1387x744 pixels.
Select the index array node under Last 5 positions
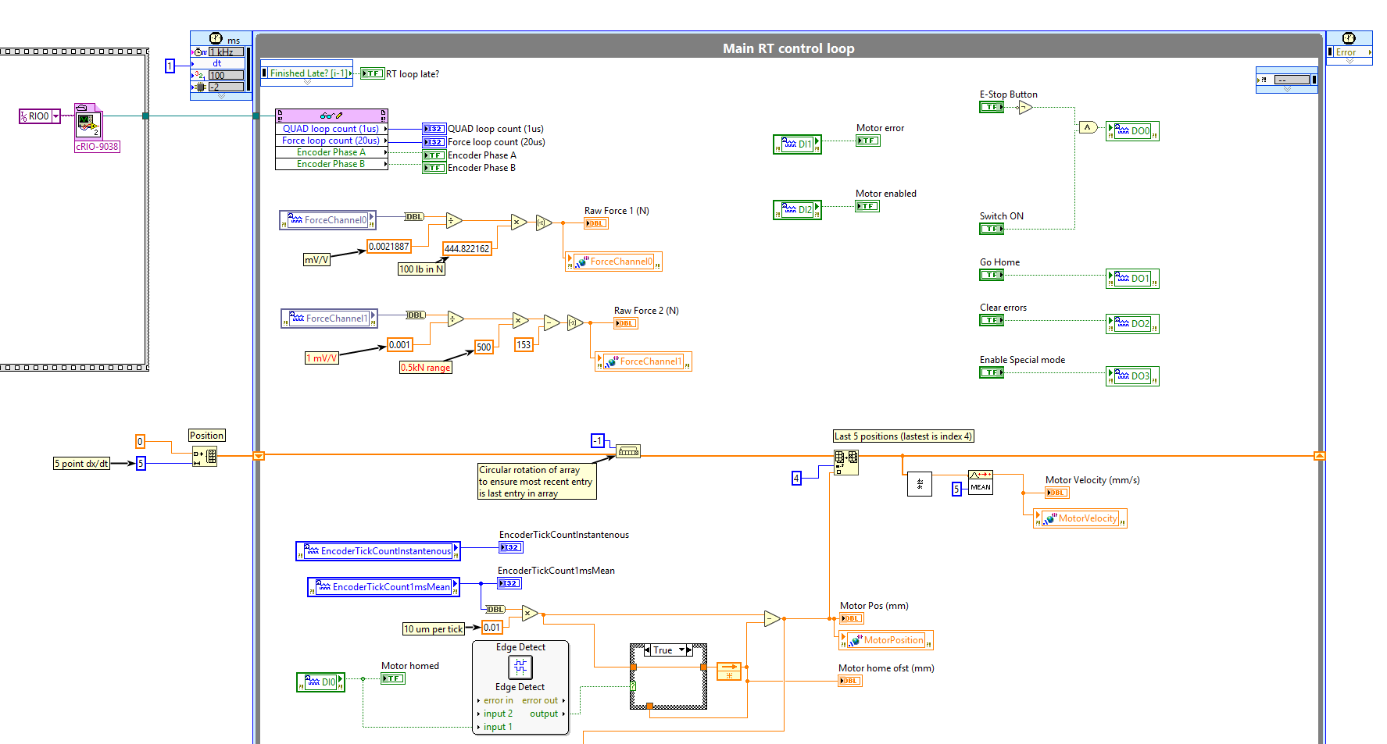(846, 462)
